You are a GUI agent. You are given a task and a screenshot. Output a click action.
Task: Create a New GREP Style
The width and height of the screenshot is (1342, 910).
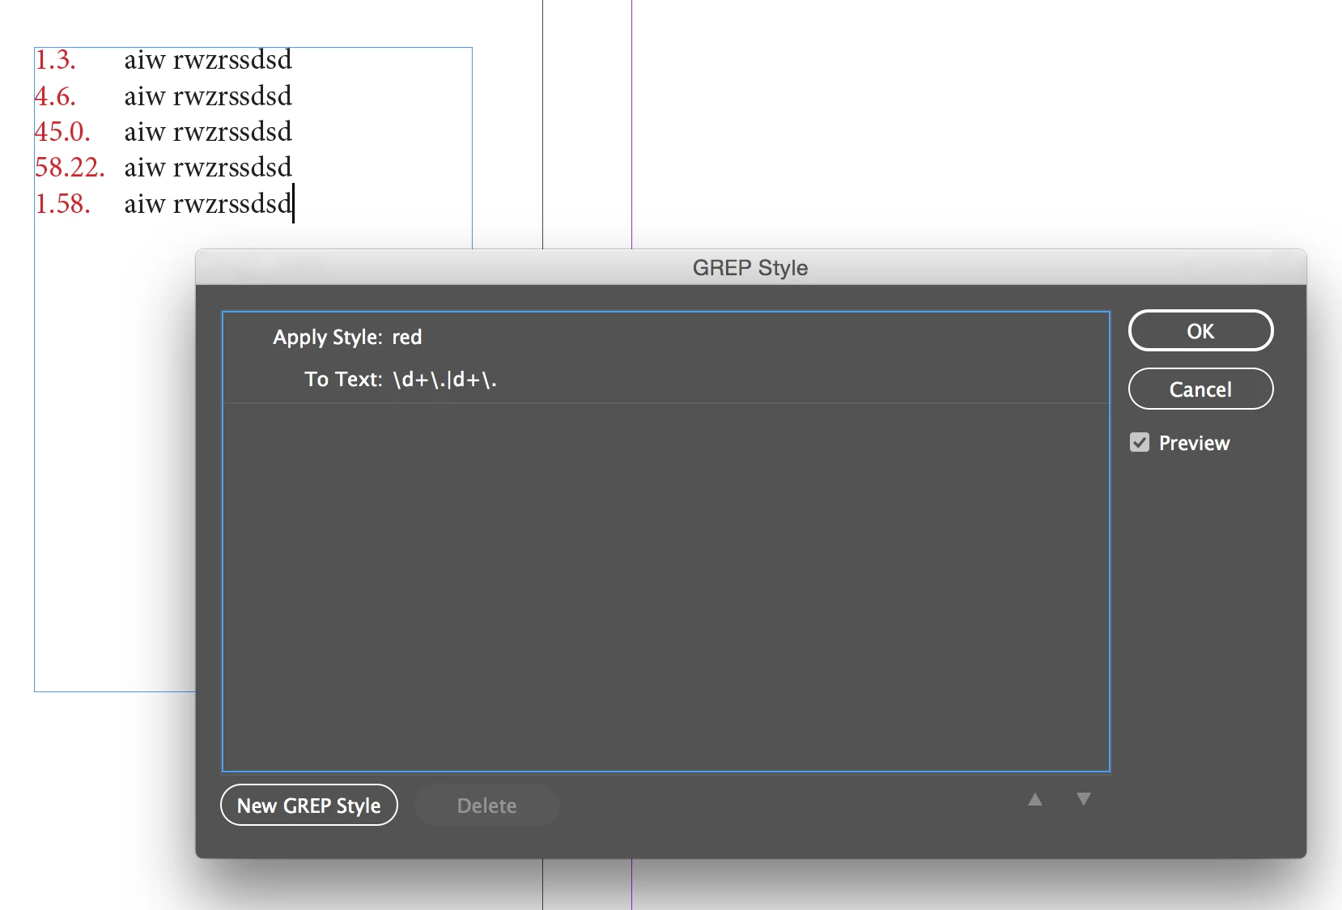tap(309, 806)
